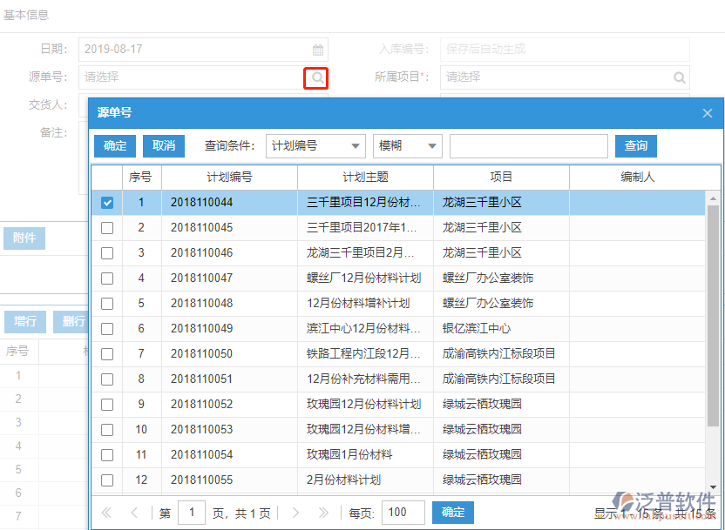
Task: Select checkbox for plan 2018110055
Action: pyautogui.click(x=106, y=480)
